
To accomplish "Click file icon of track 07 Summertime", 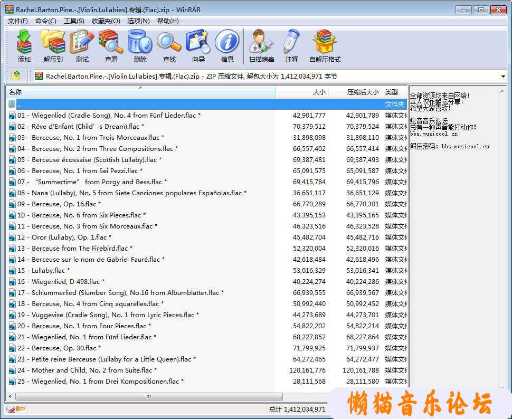I will tap(12, 182).
